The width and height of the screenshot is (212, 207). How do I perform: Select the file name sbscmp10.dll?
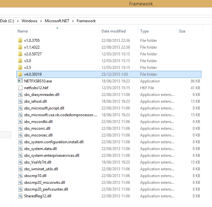click(35, 176)
